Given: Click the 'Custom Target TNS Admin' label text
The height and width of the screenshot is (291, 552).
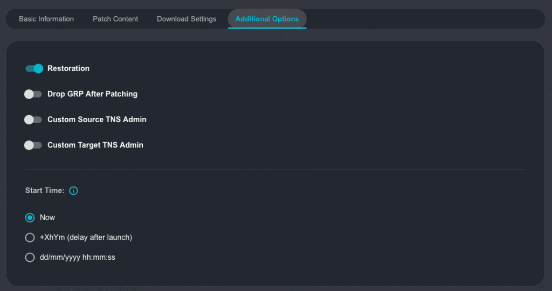Looking at the screenshot, I should point(95,145).
